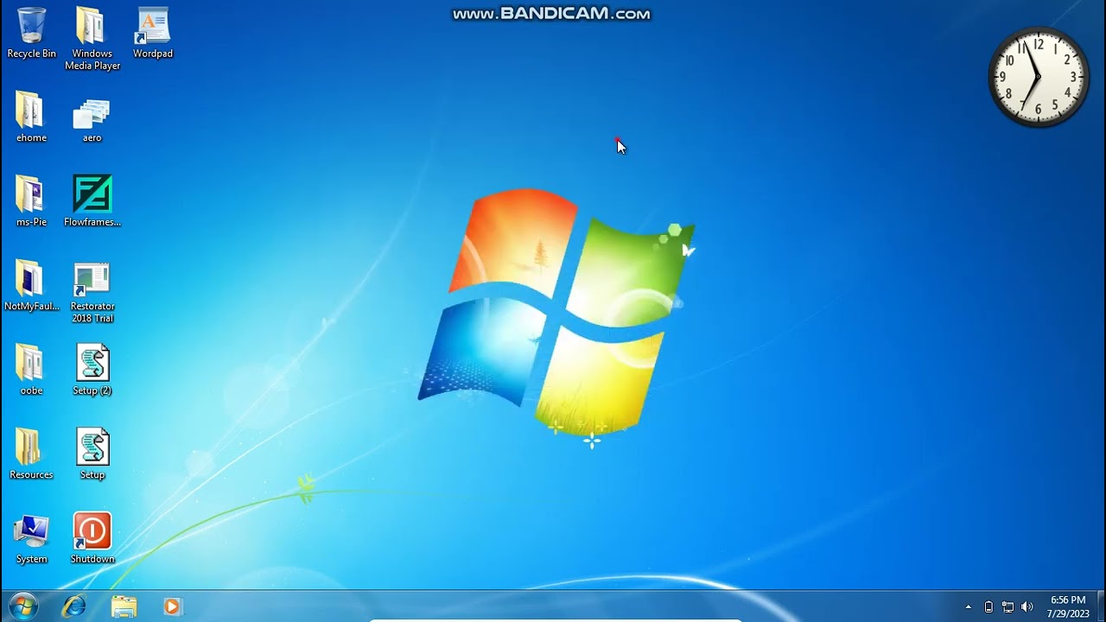Open the Windows Start menu orb
The height and width of the screenshot is (622, 1106).
click(x=22, y=606)
